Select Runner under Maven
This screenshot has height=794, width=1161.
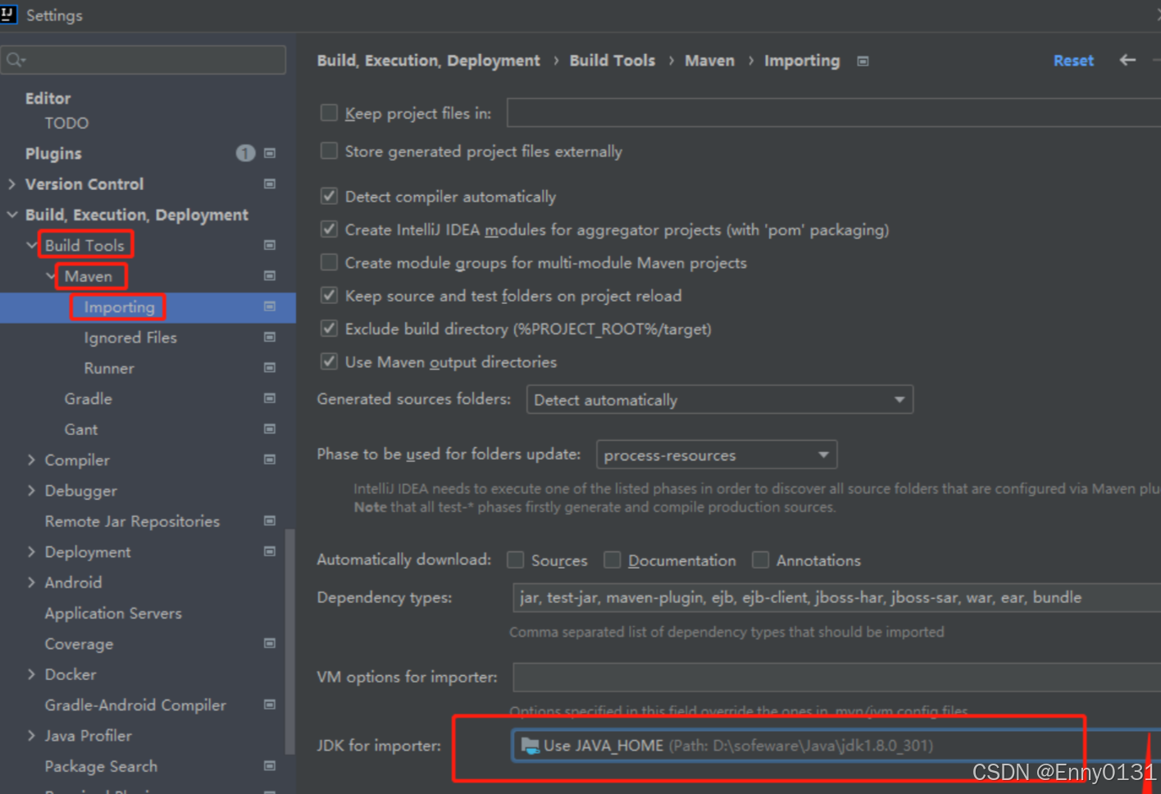[x=109, y=368]
